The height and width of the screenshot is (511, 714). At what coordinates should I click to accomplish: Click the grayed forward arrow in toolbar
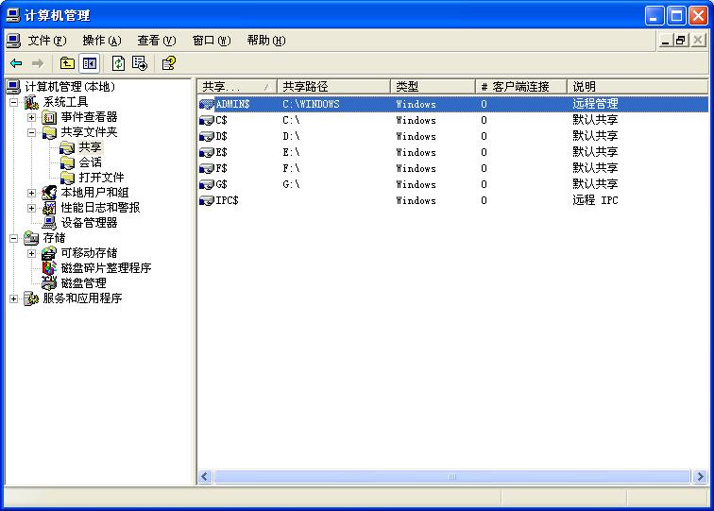point(38,63)
